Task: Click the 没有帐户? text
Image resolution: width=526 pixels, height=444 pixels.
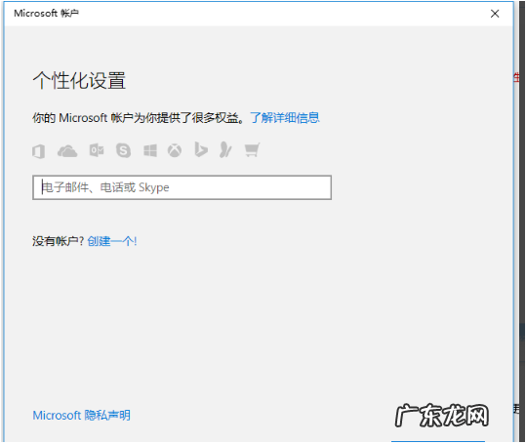Action: (x=58, y=241)
